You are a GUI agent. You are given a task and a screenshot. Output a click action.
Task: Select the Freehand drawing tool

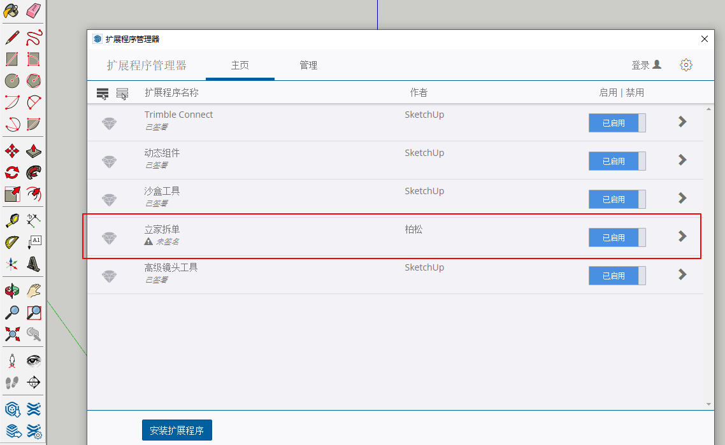click(34, 38)
